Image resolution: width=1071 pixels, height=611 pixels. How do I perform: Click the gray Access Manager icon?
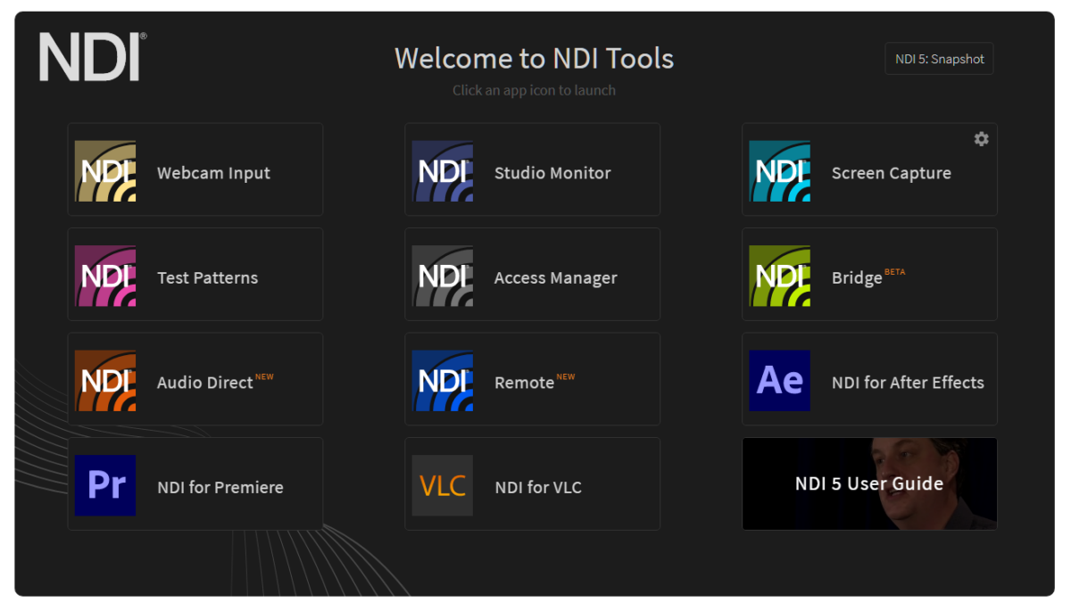tap(443, 277)
